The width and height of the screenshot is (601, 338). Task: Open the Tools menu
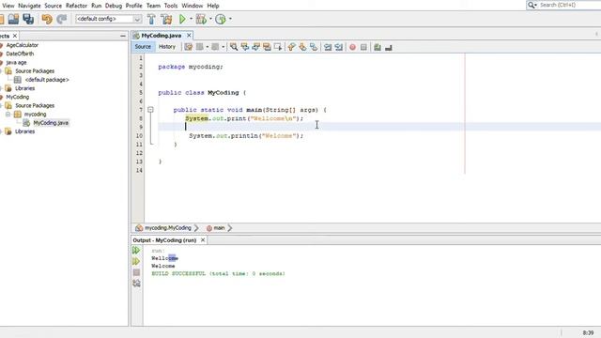[x=171, y=6]
